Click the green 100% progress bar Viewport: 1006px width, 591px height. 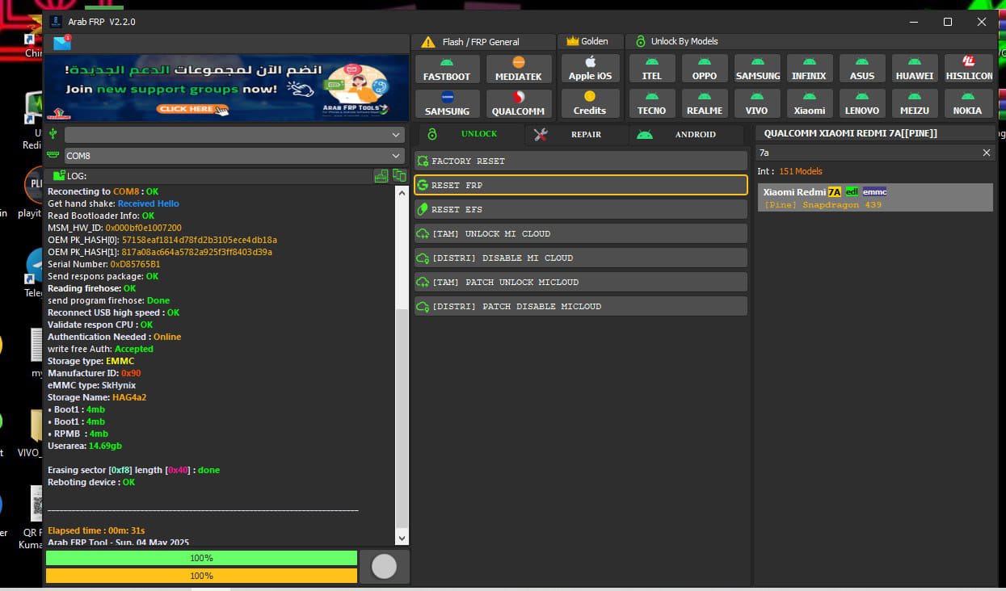[201, 558]
